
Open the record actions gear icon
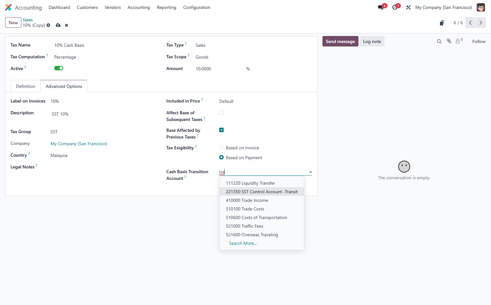[x=48, y=25]
